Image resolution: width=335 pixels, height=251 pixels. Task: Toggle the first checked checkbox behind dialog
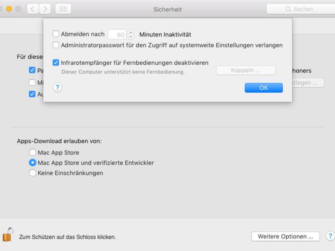[32, 70]
